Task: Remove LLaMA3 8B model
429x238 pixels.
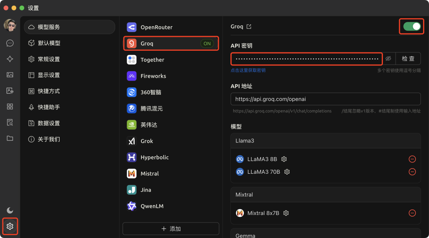Action: pyautogui.click(x=412, y=159)
